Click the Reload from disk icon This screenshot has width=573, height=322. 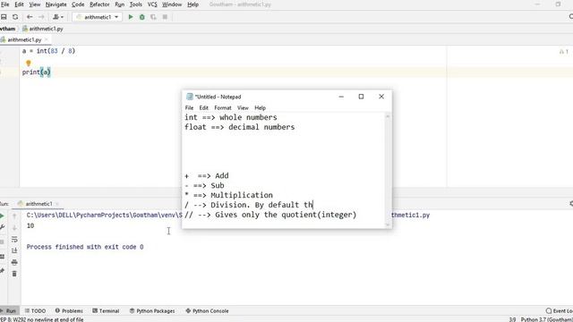[15, 17]
